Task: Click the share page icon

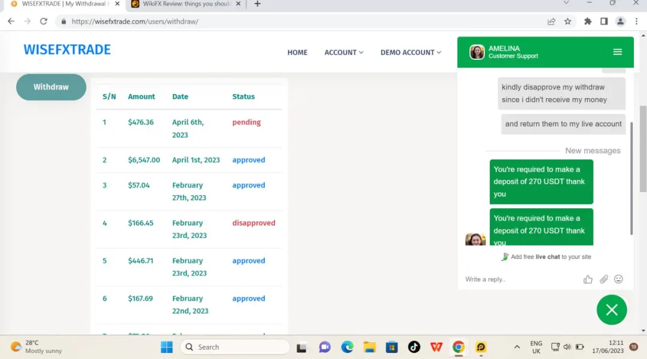Action: pos(551,22)
